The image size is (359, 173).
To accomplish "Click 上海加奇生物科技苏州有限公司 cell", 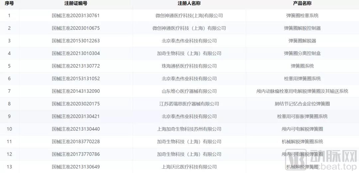I will 189,129.
